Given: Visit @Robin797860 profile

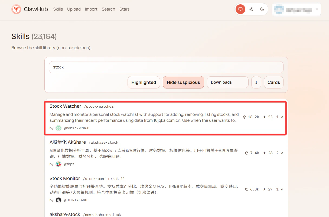Looking at the screenshot, I should pyautogui.click(x=76, y=128).
